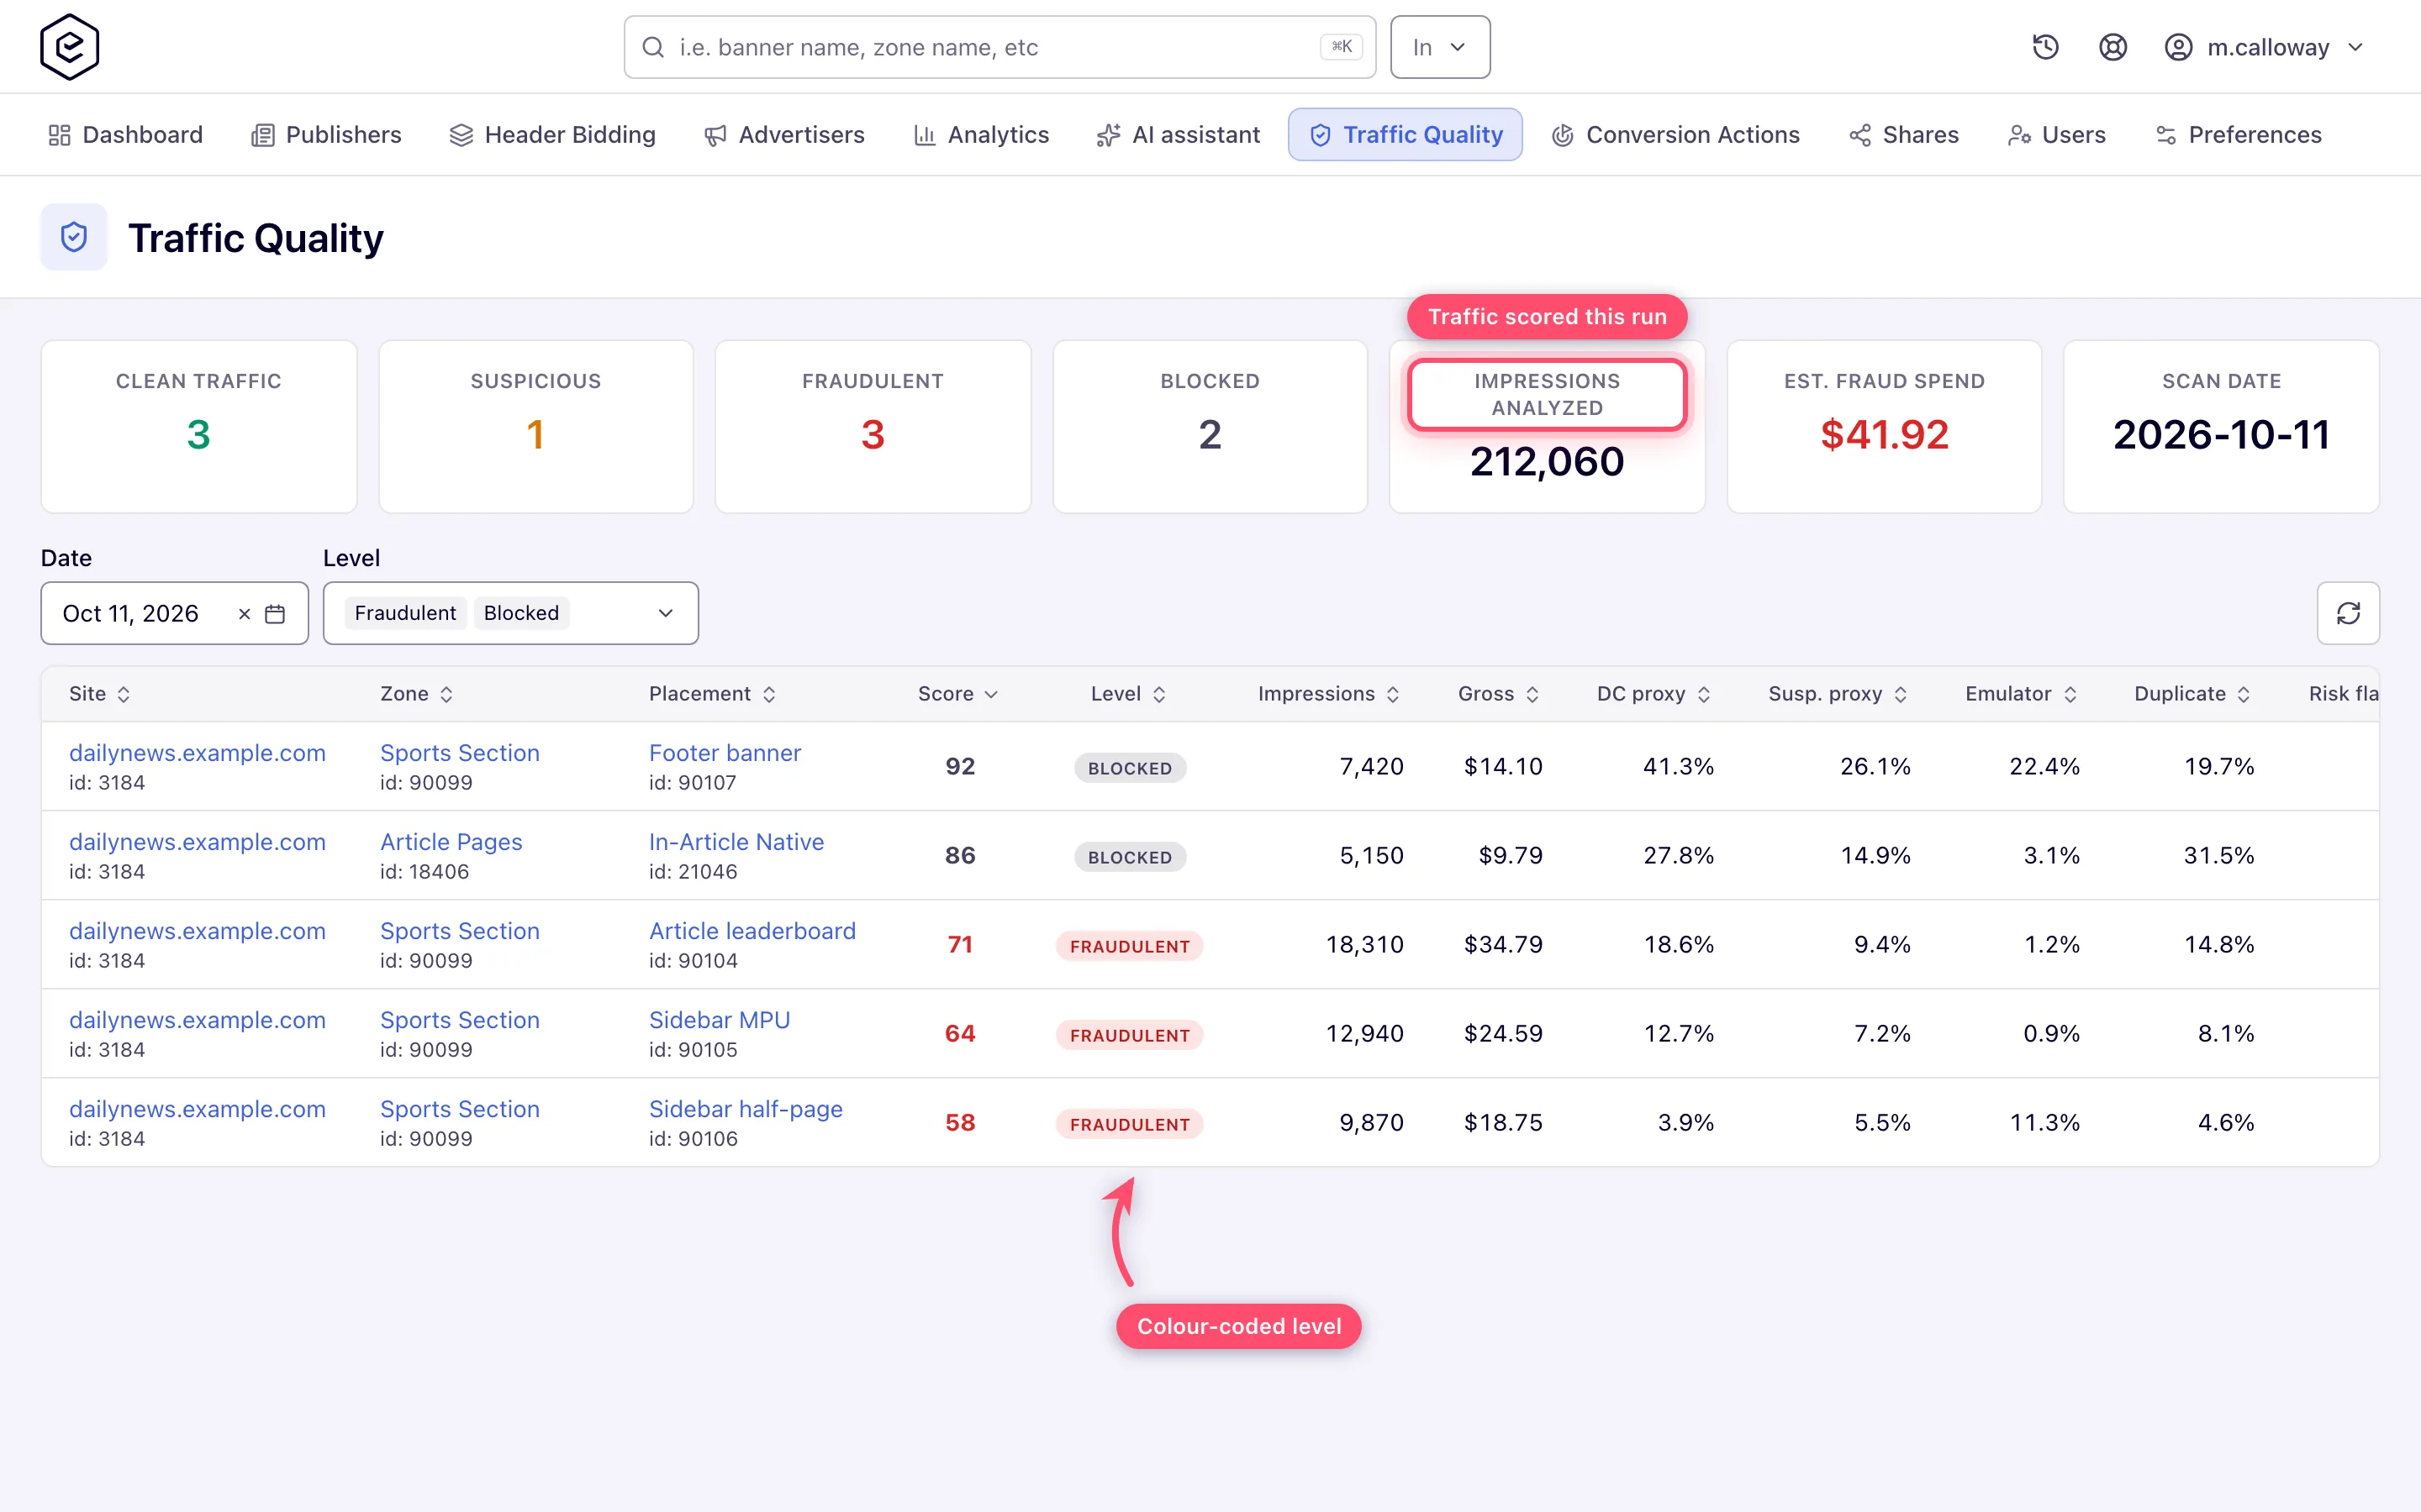The width and height of the screenshot is (2421, 1512).
Task: Click the FRAUDULENT badge in Sidebar MPU row
Action: click(x=1130, y=1035)
